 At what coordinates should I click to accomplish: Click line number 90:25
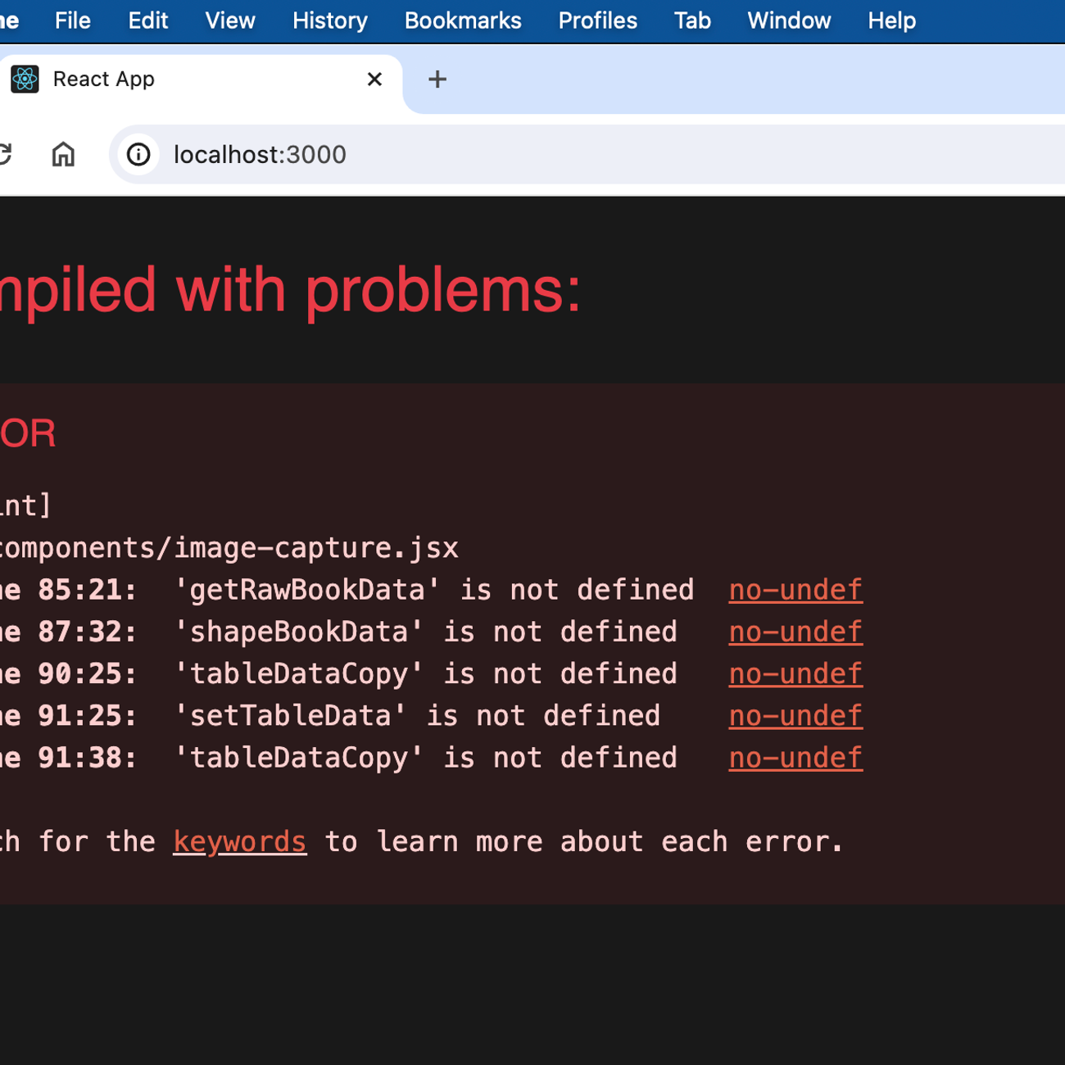coord(87,673)
